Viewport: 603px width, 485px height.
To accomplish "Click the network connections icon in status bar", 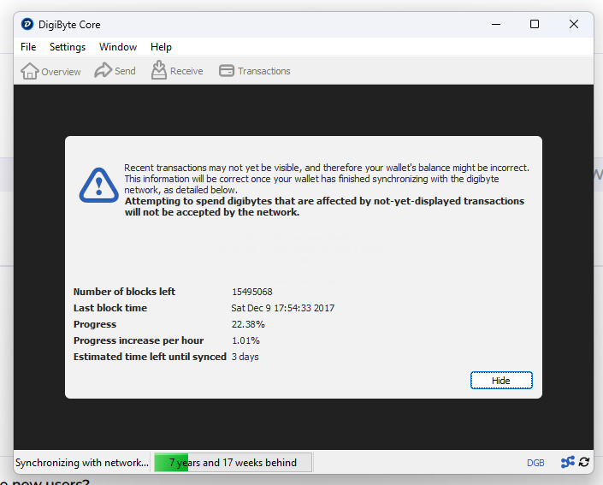I will pyautogui.click(x=568, y=462).
